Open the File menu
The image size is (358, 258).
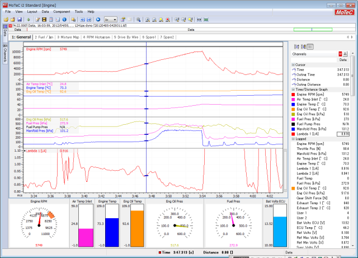coord(8,11)
